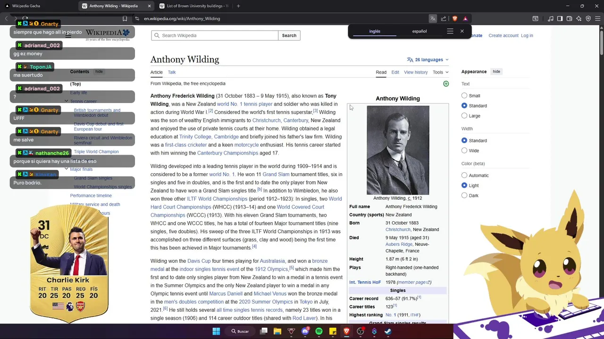604x339 pixels.
Task: Click the Task View taskbar icon
Action: tap(264, 331)
